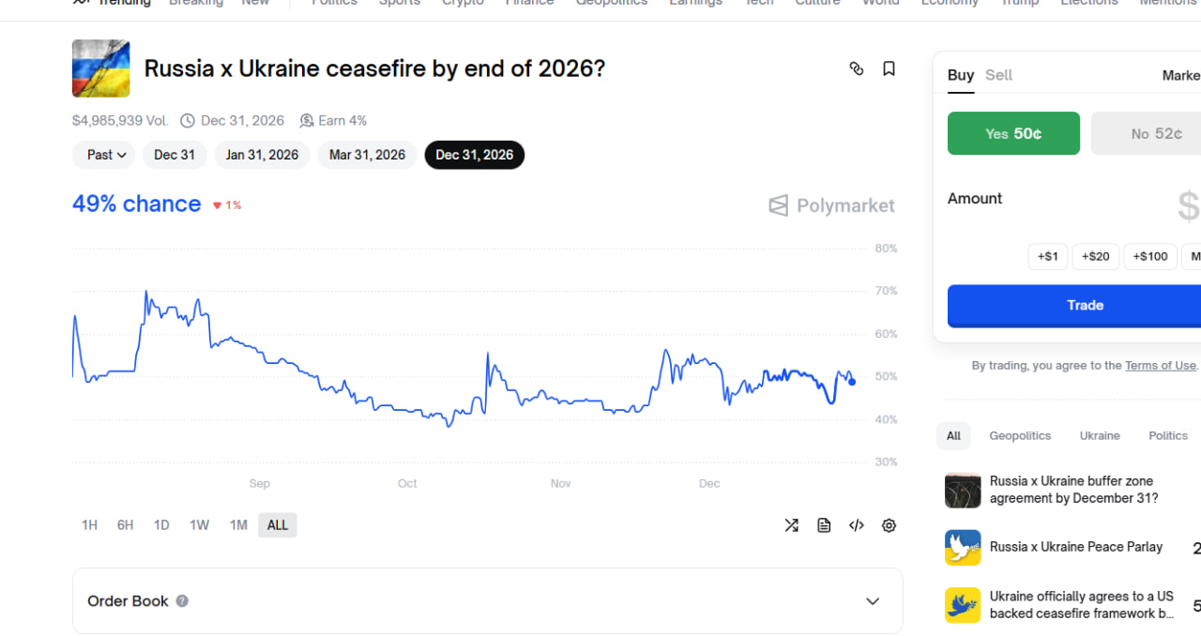Screen dimensions: 1201x636
Task: Bookmark this ceasefire market
Action: [889, 68]
